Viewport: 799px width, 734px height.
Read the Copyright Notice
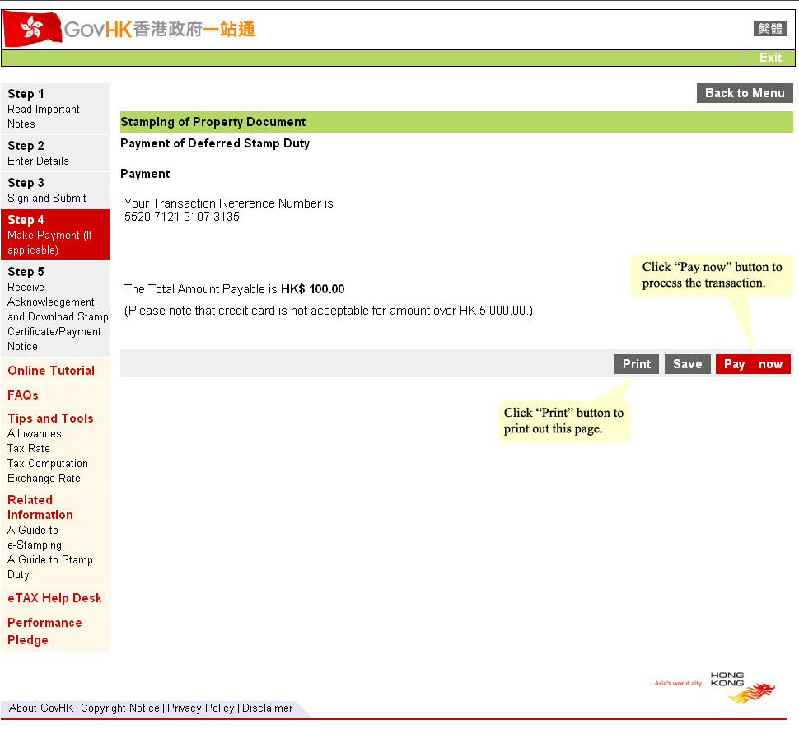(120, 708)
